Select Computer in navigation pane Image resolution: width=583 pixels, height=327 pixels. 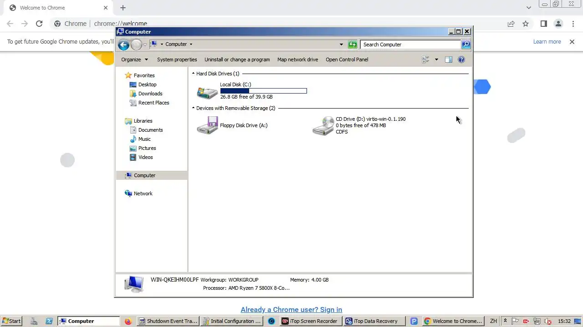coord(152,175)
